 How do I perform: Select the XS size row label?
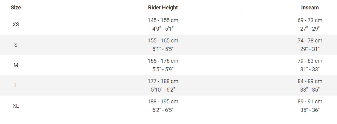[x=16, y=25]
